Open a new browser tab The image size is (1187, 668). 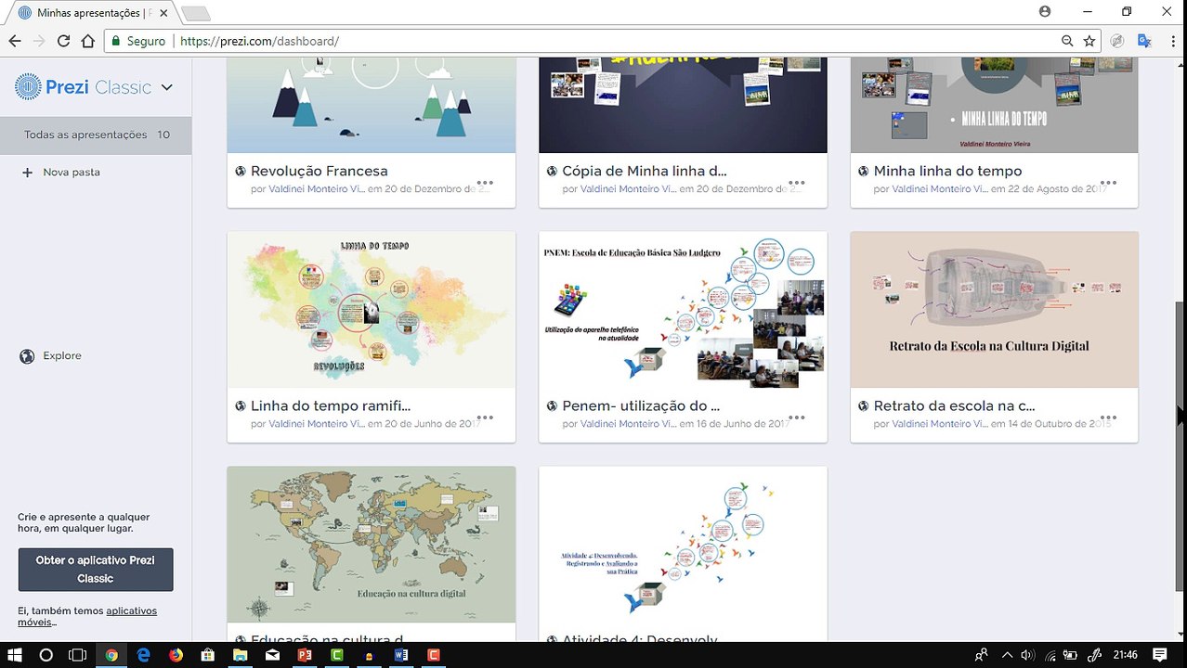196,13
